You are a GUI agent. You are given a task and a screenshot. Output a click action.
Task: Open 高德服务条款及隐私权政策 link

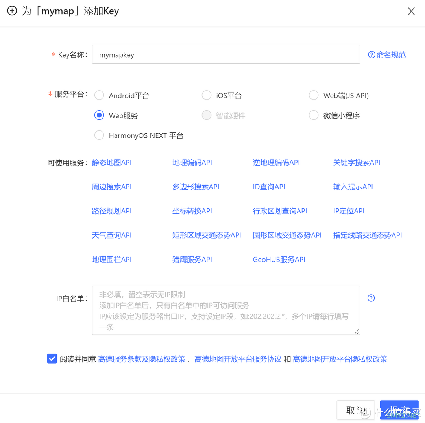click(142, 359)
